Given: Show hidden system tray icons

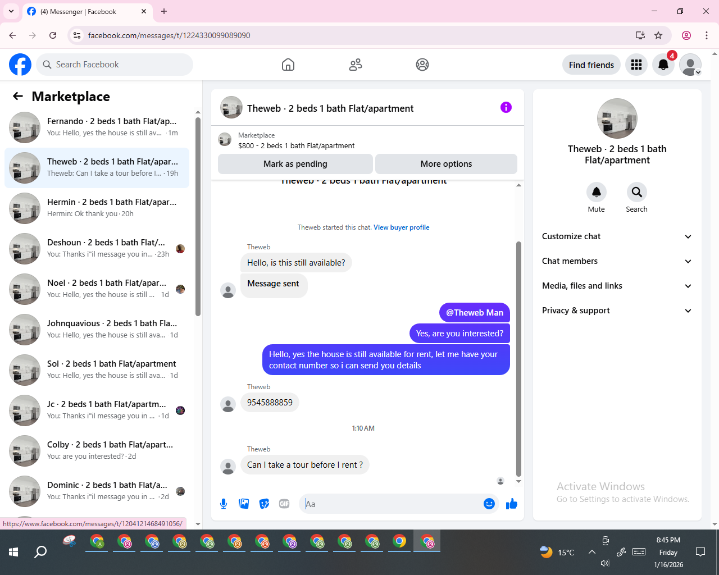Looking at the screenshot, I should click(x=592, y=552).
